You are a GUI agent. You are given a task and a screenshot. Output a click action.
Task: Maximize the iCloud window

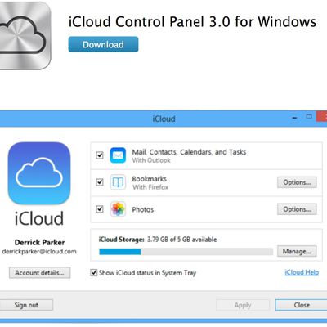coord(309,117)
